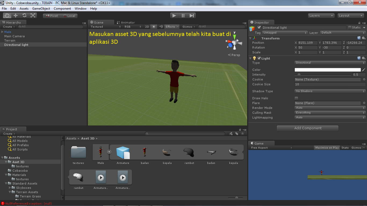
Task: Toggle scene lighting in the Scene view bar
Action: 154,27
